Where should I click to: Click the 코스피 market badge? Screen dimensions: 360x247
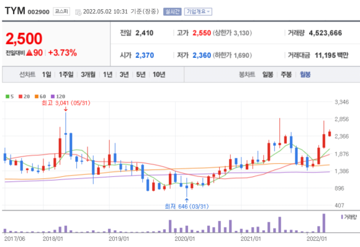tap(61, 11)
